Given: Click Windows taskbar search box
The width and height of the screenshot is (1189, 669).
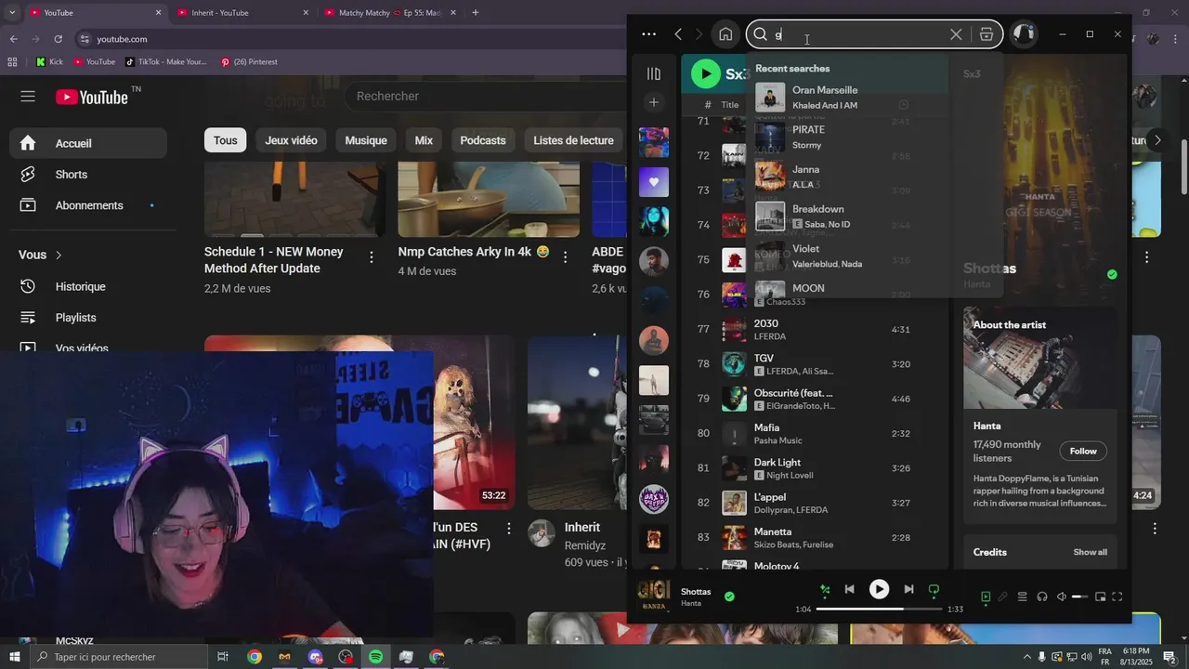Looking at the screenshot, I should (119, 657).
